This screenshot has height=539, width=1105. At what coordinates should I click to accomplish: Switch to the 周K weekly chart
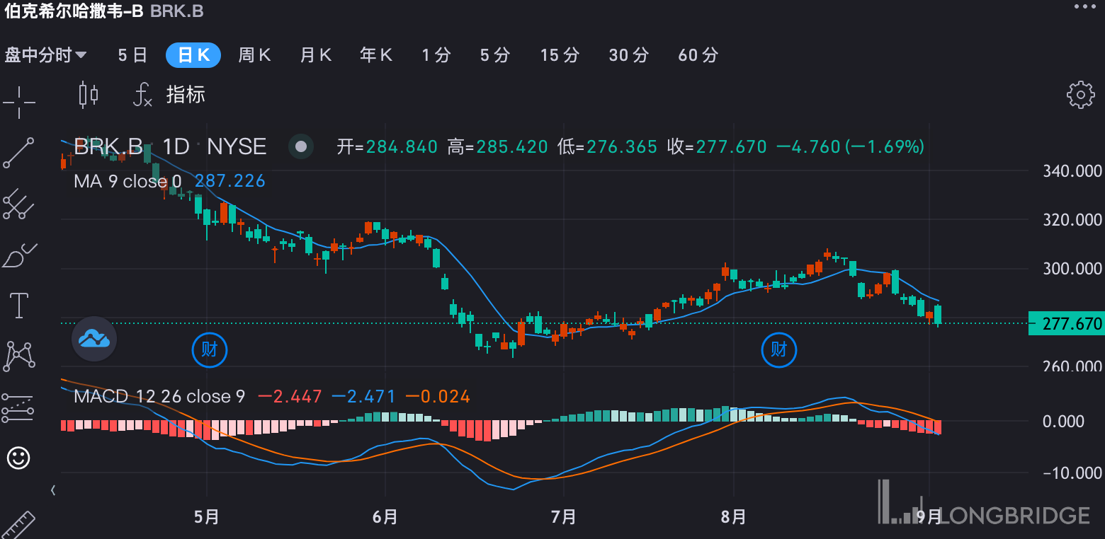(x=254, y=55)
